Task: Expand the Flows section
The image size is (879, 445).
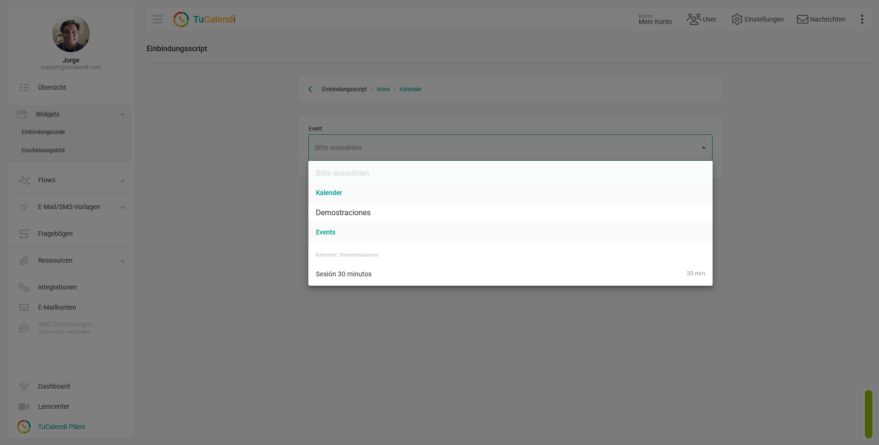Action: point(123,180)
